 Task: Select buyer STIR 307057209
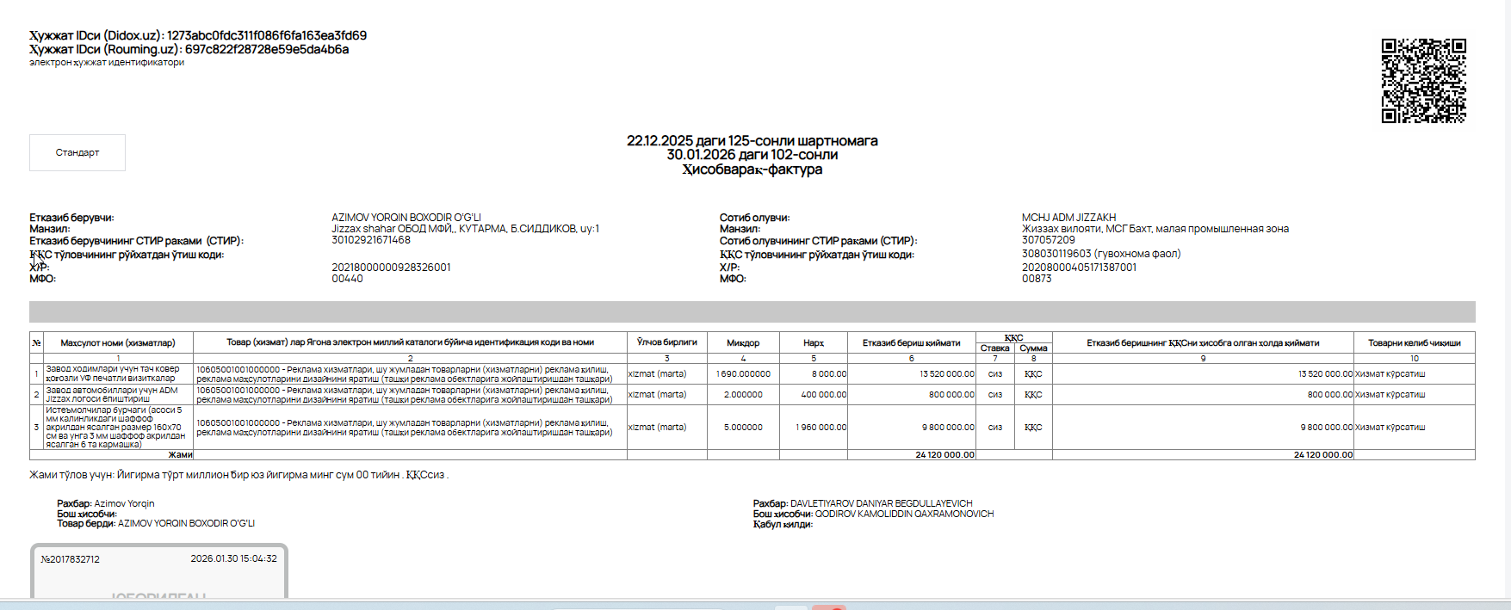(1048, 240)
